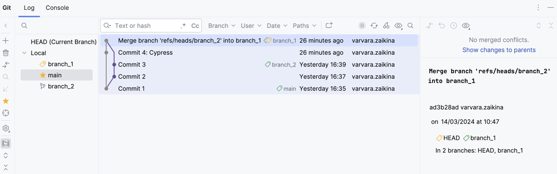The width and height of the screenshot is (557, 174).
Task: Click in the Text or hash search field
Action: click(146, 26)
